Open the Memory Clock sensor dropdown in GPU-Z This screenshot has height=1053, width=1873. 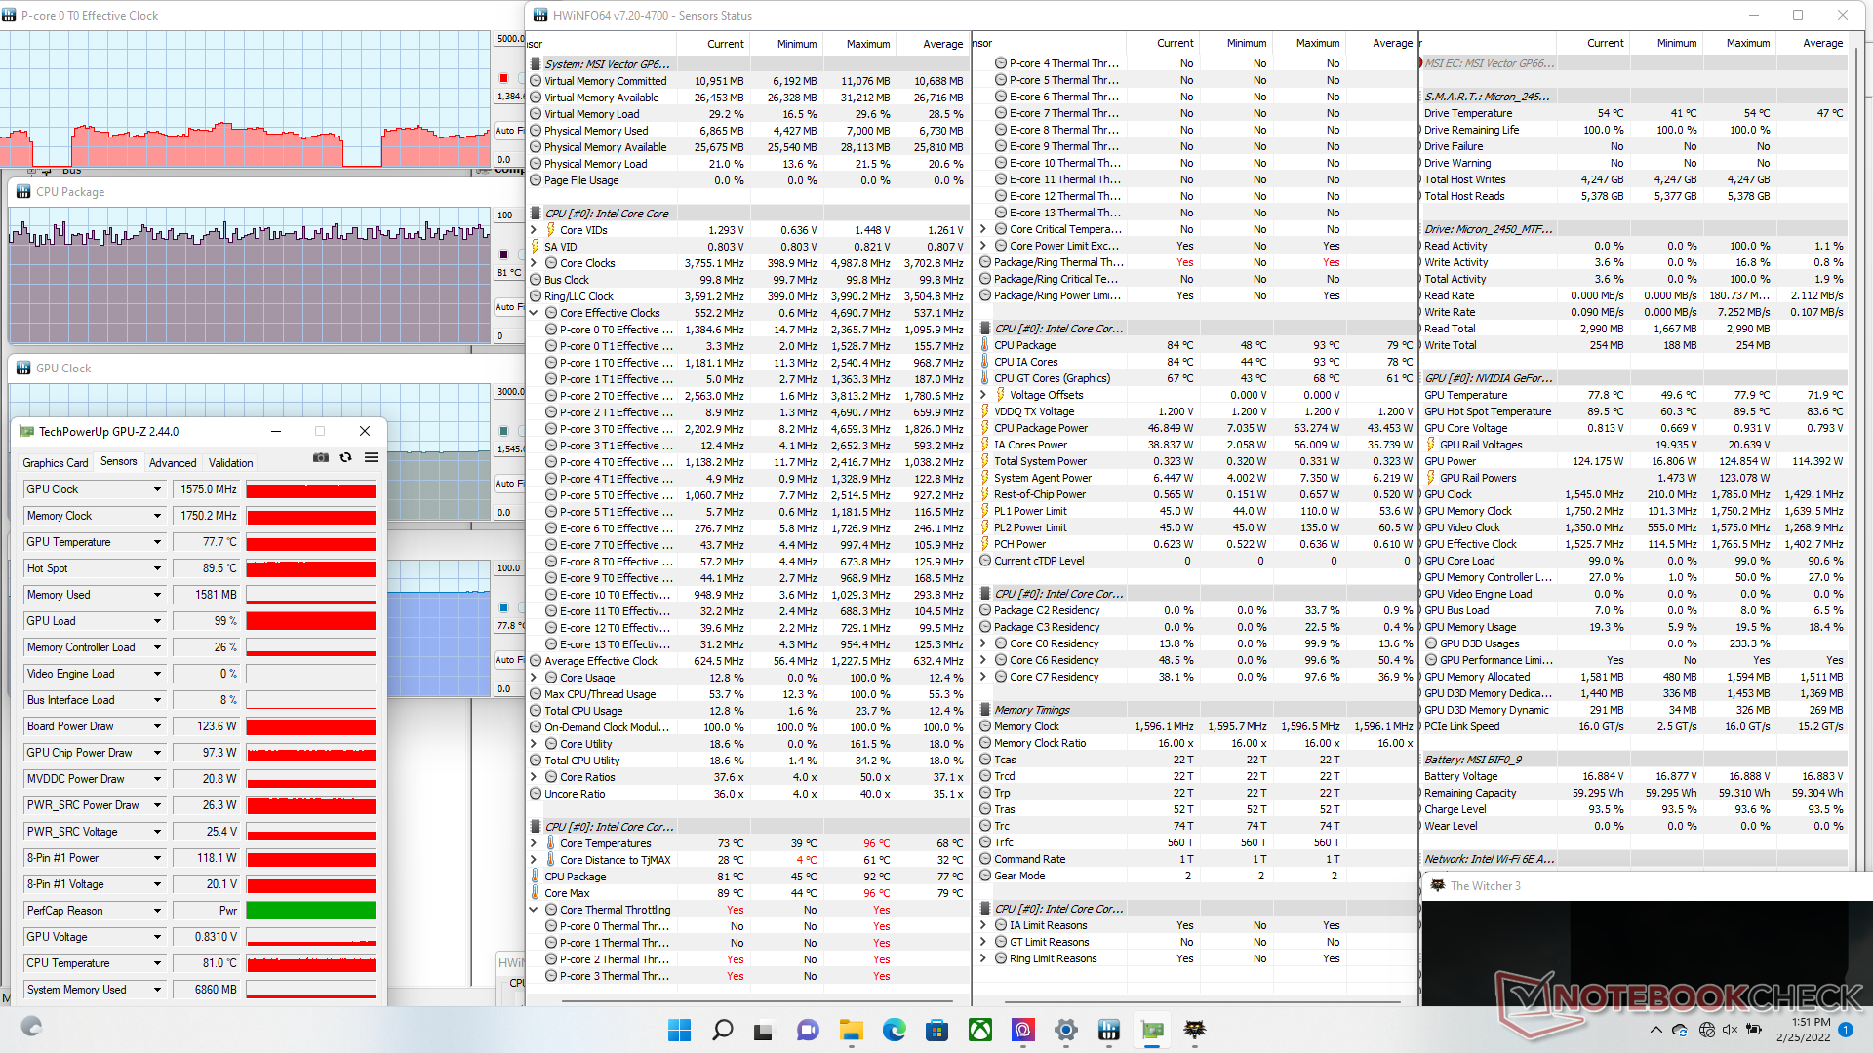(157, 516)
